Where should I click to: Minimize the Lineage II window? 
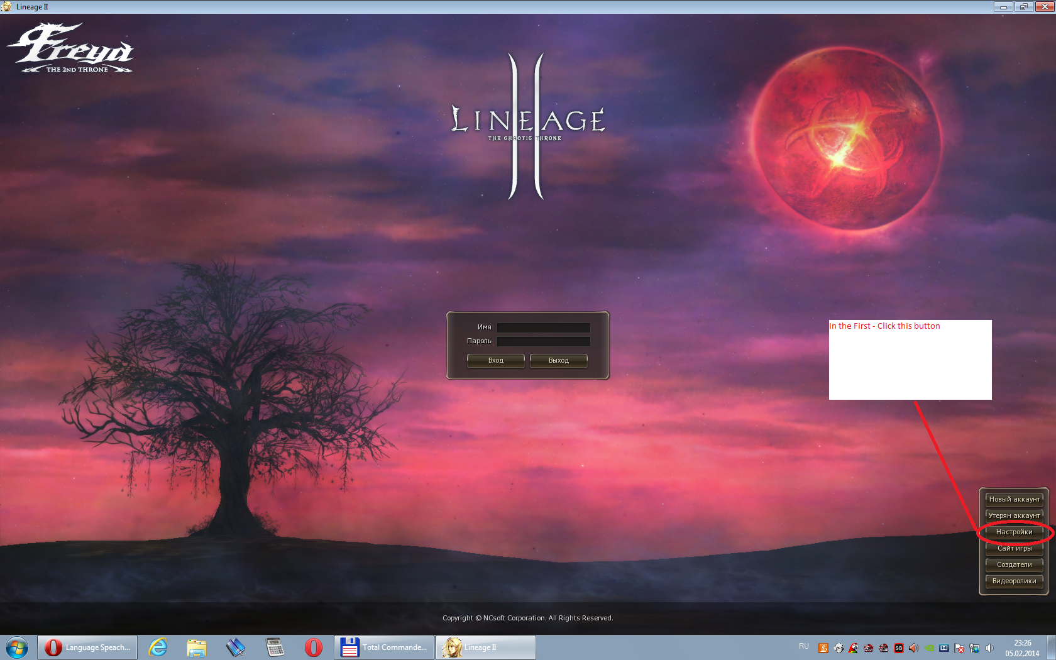tap(1003, 6)
